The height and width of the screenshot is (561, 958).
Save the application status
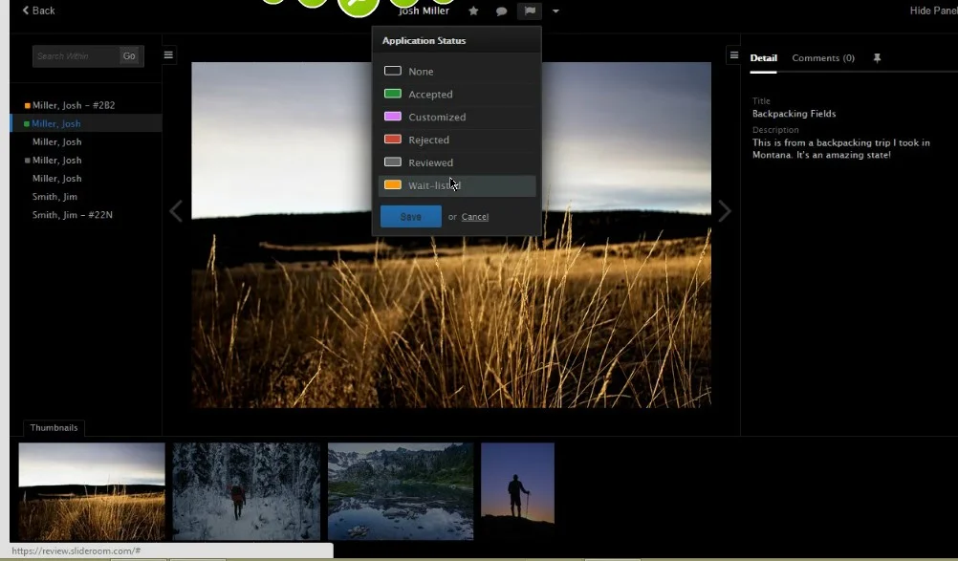coord(410,217)
